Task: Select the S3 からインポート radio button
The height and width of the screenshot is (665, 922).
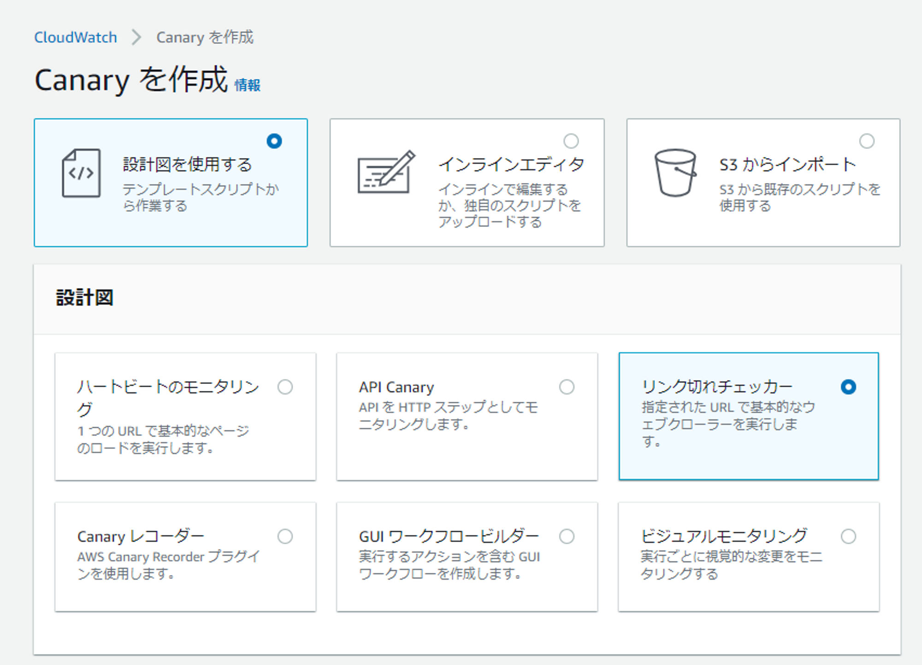Action: pos(867,141)
